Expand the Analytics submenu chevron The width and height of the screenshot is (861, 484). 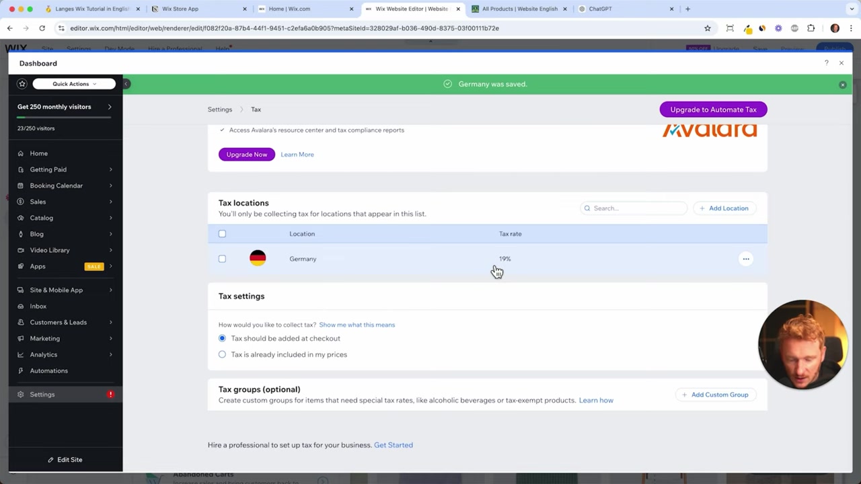[110, 354]
